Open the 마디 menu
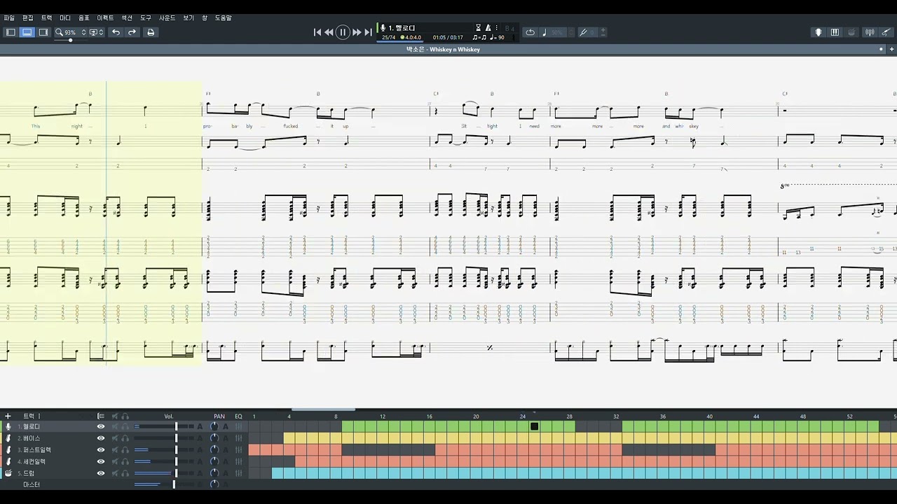Viewport: 897px width, 504px height. [x=65, y=18]
